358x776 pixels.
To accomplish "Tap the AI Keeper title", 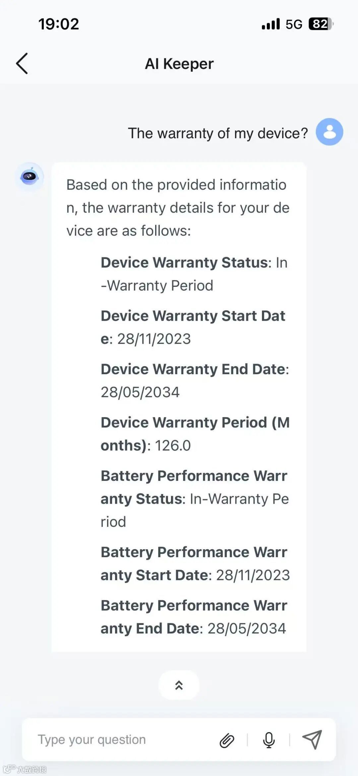I will pos(179,64).
